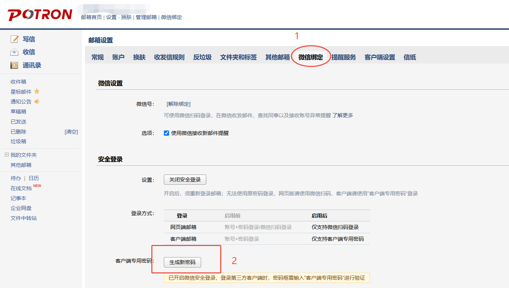The height and width of the screenshot is (288, 509).
Task: Open 管理邮箱 in the top menu
Action: click(x=146, y=17)
